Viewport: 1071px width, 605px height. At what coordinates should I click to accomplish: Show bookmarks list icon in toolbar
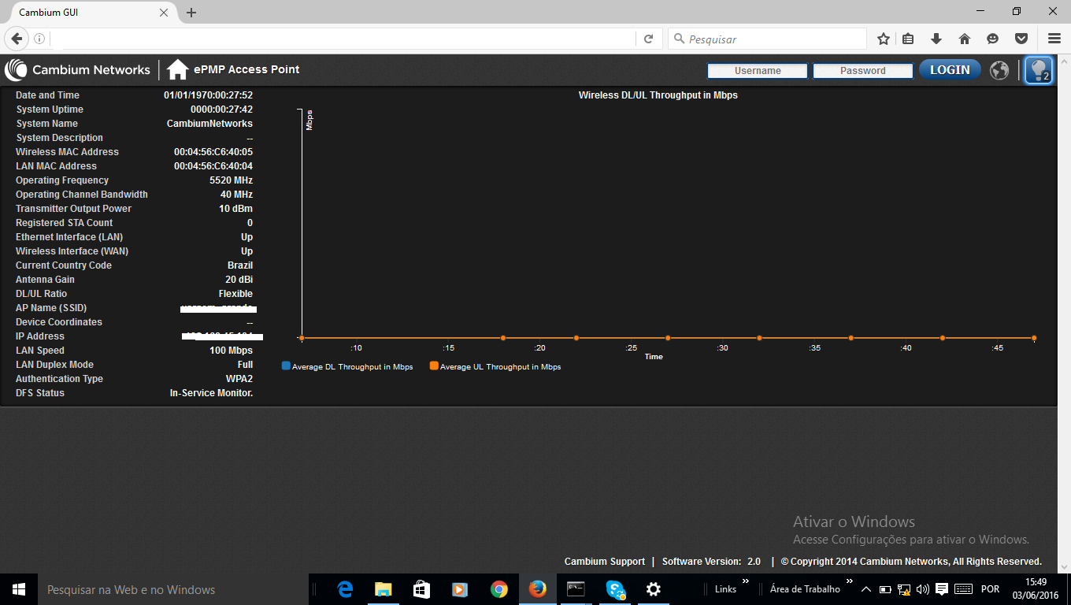pyautogui.click(x=908, y=39)
